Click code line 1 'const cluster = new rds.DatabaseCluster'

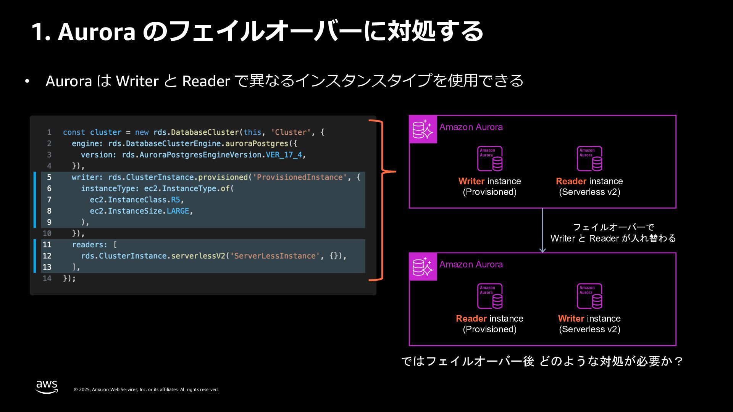click(194, 132)
